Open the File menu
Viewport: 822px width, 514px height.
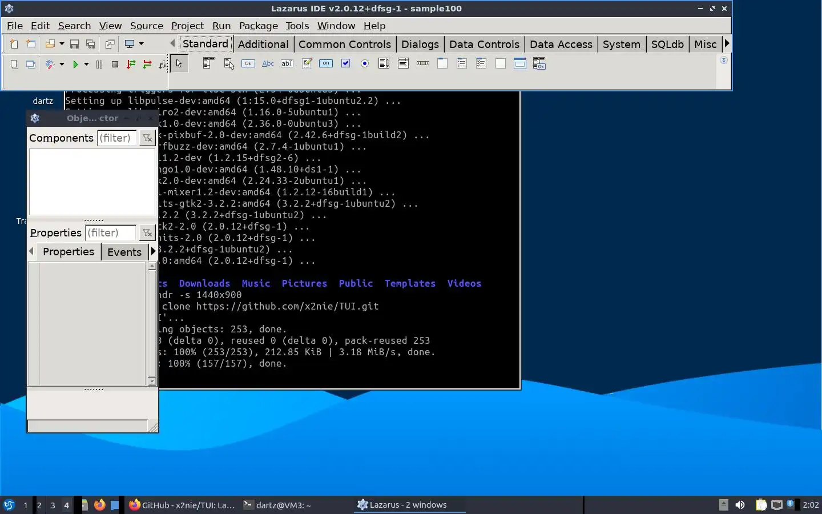coord(15,26)
